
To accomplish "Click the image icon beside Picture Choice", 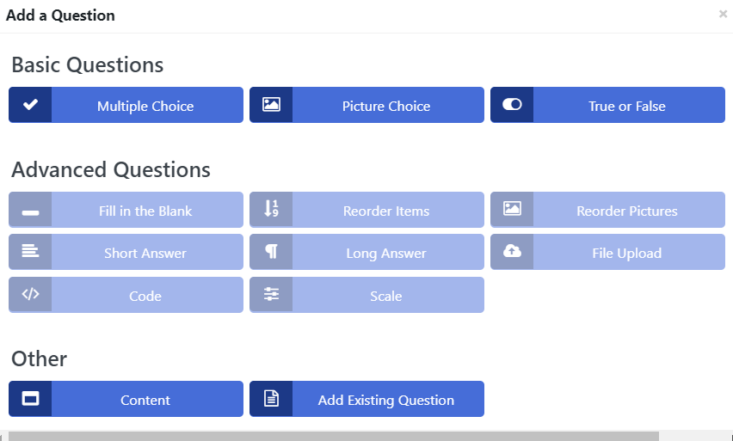I will click(x=271, y=105).
